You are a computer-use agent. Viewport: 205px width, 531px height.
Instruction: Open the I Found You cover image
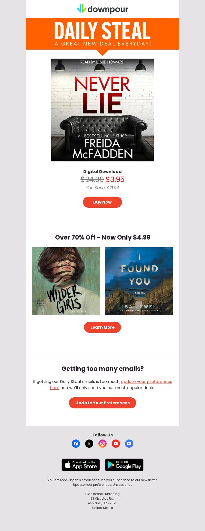pos(139,281)
